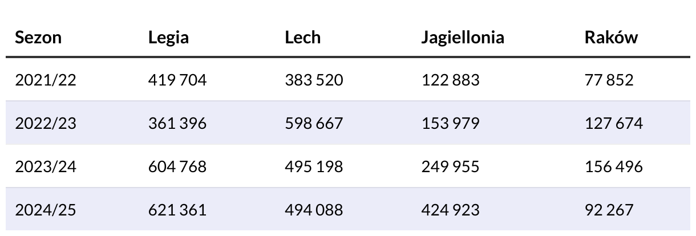Click Raków value 127 674
Image resolution: width=696 pixels, height=236 pixels.
pyautogui.click(x=613, y=123)
